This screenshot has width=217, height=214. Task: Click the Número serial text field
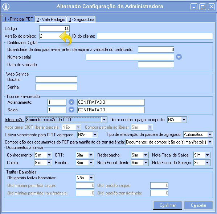click(130, 57)
